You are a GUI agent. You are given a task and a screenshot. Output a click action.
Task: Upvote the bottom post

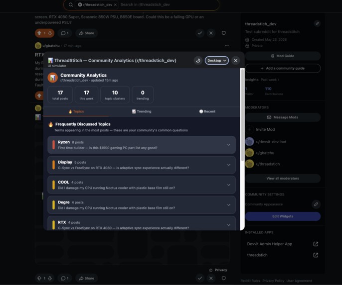(x=39, y=278)
